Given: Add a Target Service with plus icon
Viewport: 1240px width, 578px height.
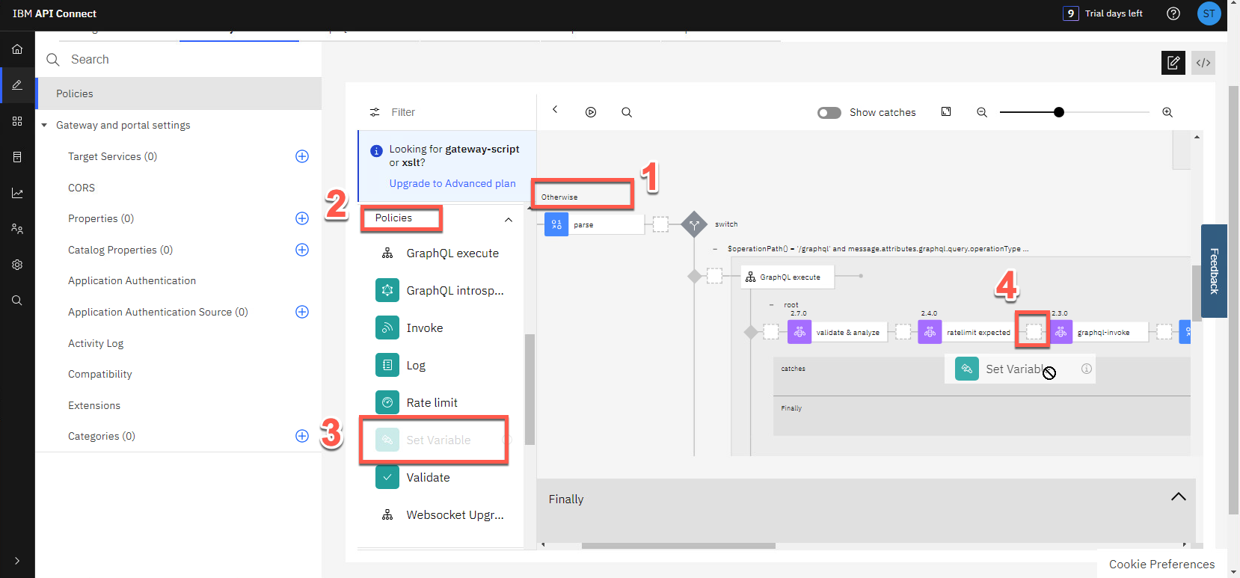Looking at the screenshot, I should click(x=302, y=156).
